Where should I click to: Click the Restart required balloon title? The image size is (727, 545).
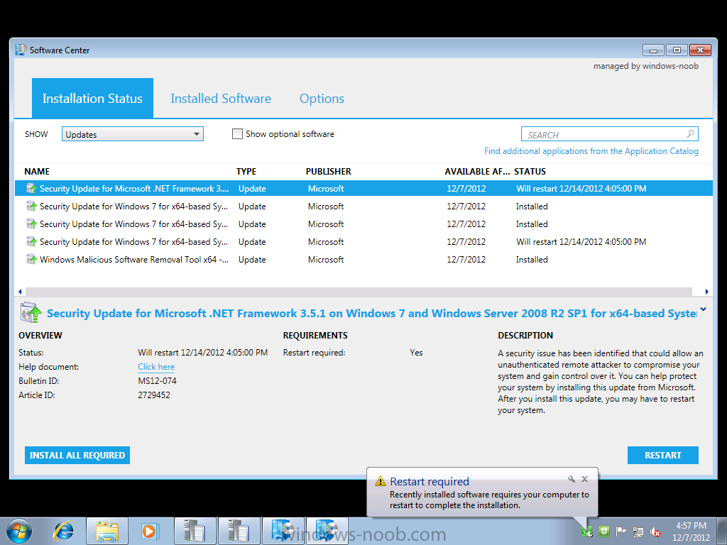click(x=430, y=482)
